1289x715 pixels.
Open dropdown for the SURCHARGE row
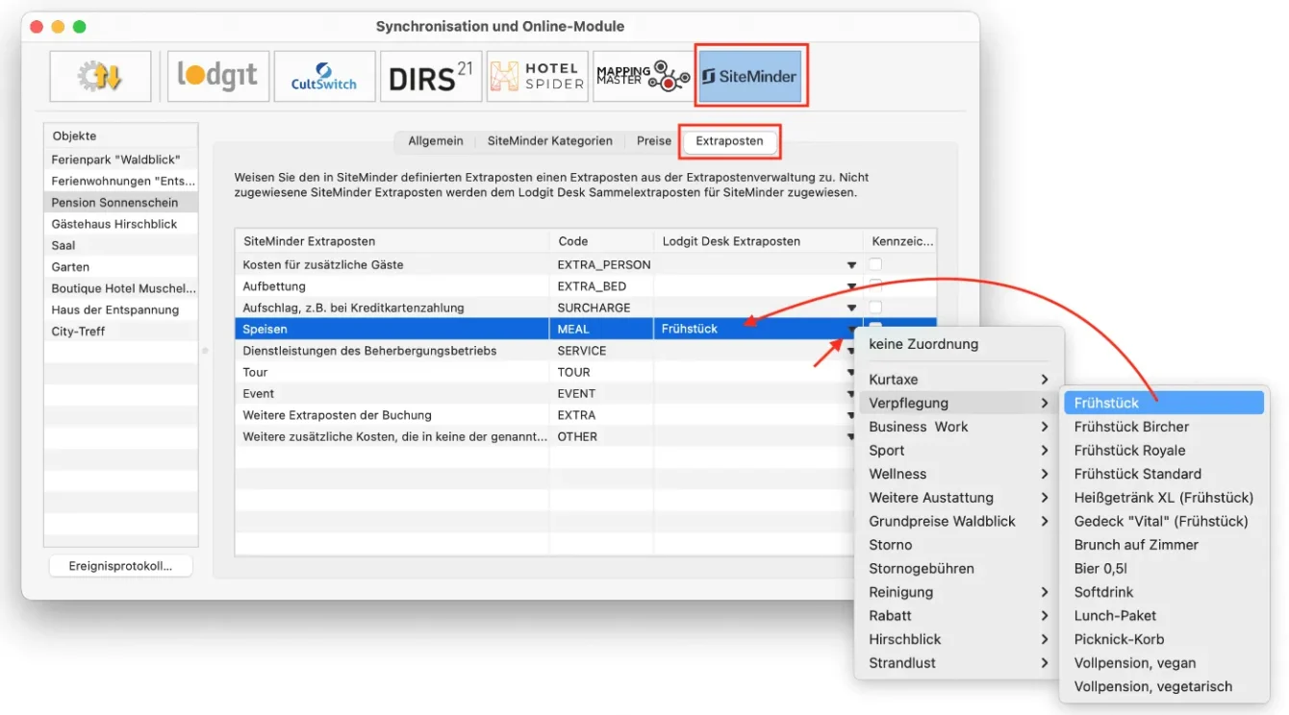(x=850, y=308)
